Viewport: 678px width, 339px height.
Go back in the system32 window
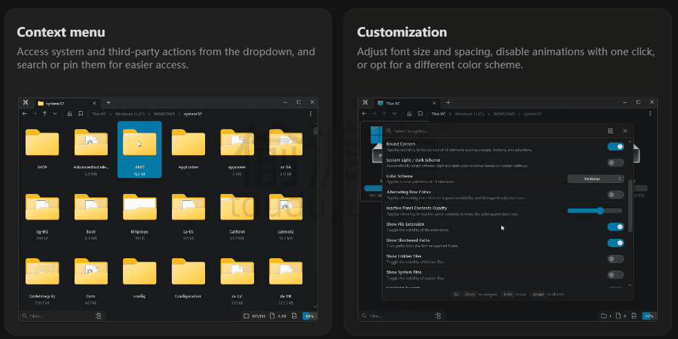tap(25, 114)
